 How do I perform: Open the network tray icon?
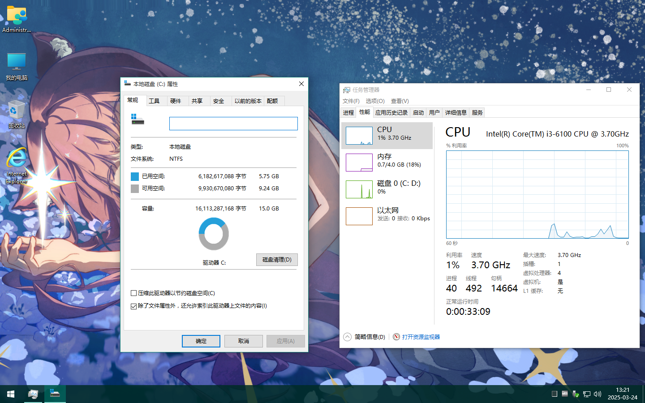point(587,394)
